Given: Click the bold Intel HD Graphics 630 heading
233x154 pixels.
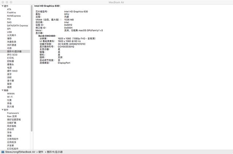Looking at the screenshot, I should tap(47, 6).
